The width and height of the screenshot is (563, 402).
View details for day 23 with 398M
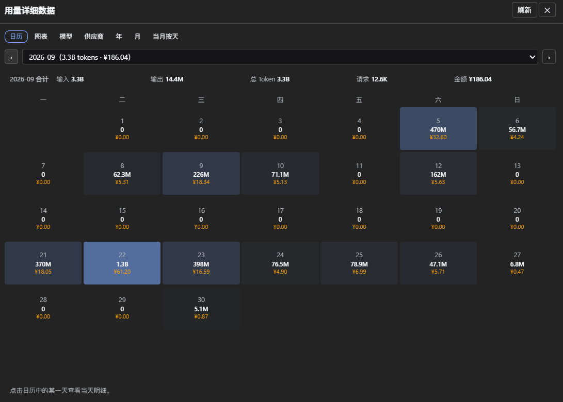pyautogui.click(x=201, y=263)
